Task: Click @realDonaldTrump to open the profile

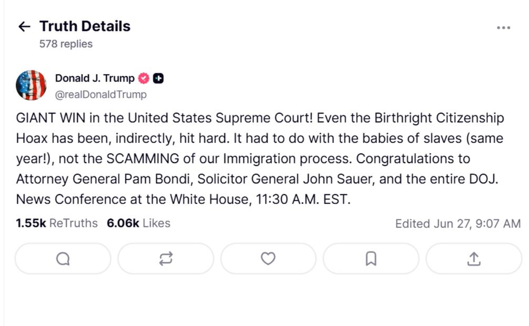Action: click(100, 95)
